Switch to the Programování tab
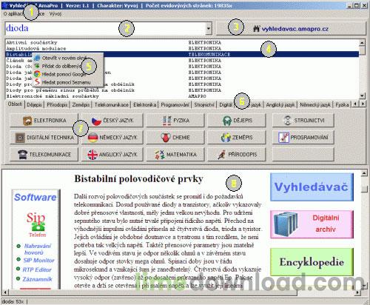 point(175,105)
